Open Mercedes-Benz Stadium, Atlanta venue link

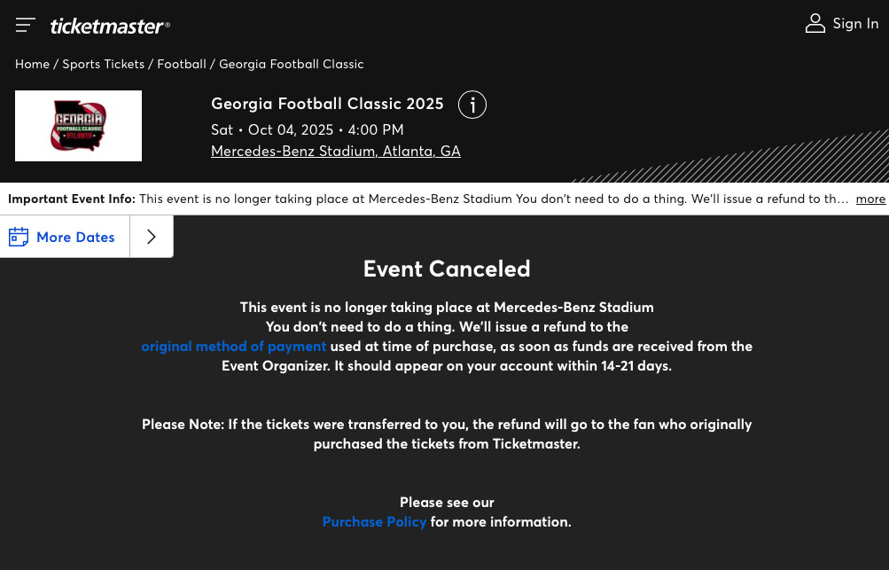coord(336,151)
